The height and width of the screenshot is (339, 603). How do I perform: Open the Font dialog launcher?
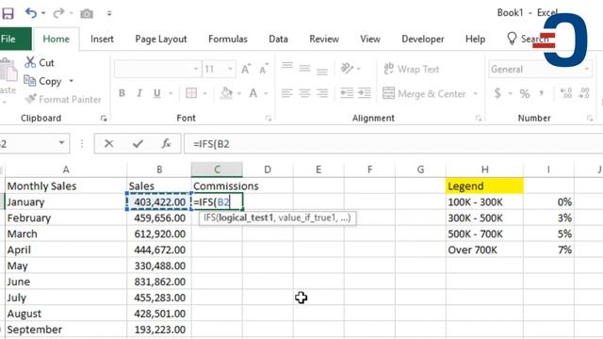(x=268, y=119)
